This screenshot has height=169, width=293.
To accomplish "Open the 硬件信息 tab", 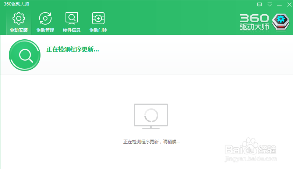I will click(72, 22).
